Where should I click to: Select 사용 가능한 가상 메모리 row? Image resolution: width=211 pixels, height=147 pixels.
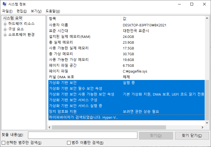point(126,60)
